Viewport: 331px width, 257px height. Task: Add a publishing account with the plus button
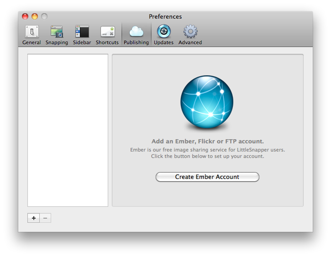pos(33,218)
